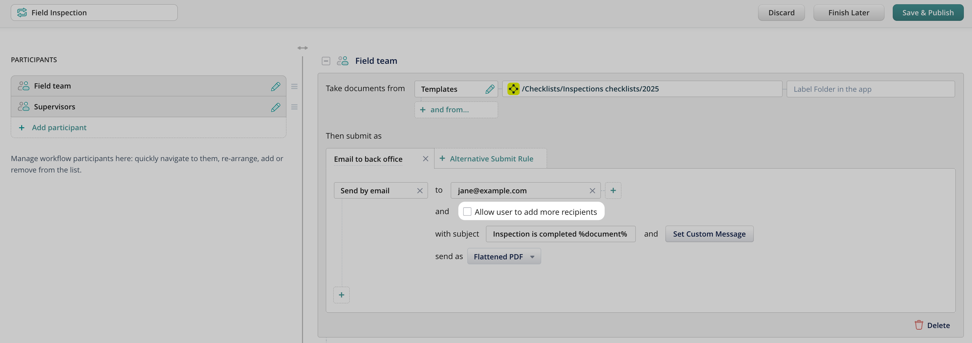Screen dimensions: 972x343
Task: Open the Flattened PDF format dropdown
Action: [504, 256]
